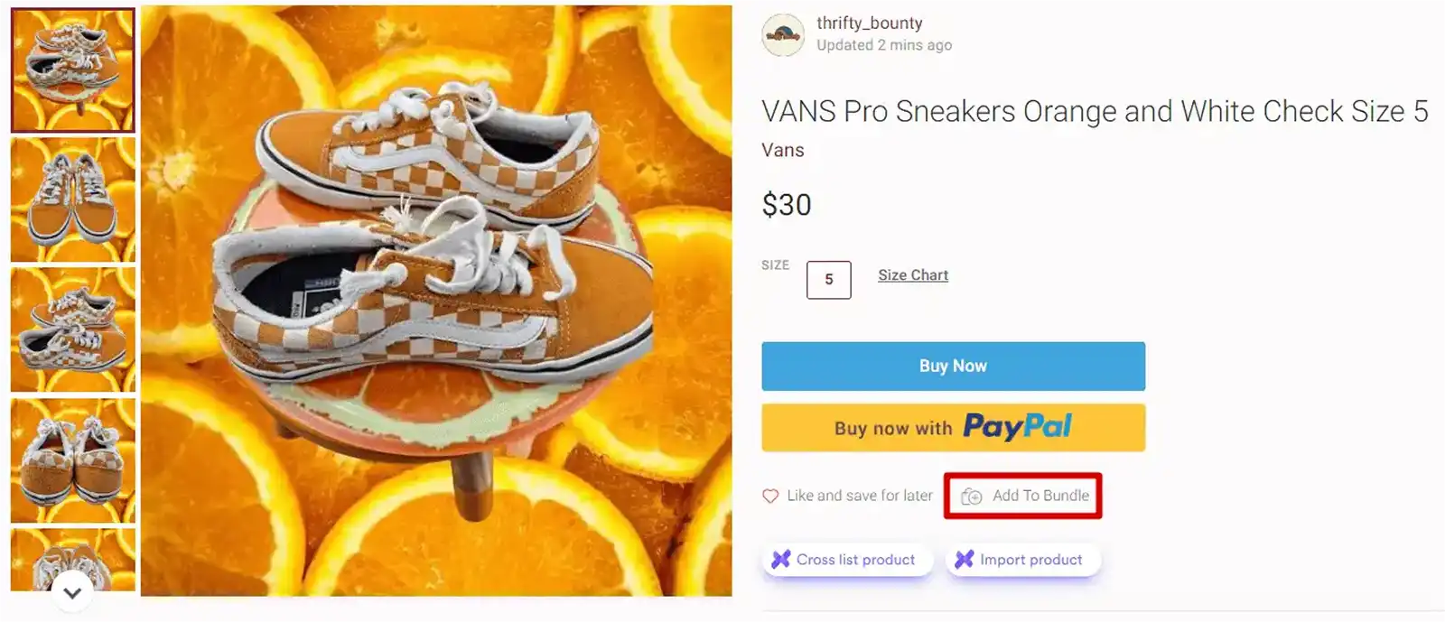Open thrifty_bounty's profile avatar
The image size is (1445, 622).
(783, 33)
